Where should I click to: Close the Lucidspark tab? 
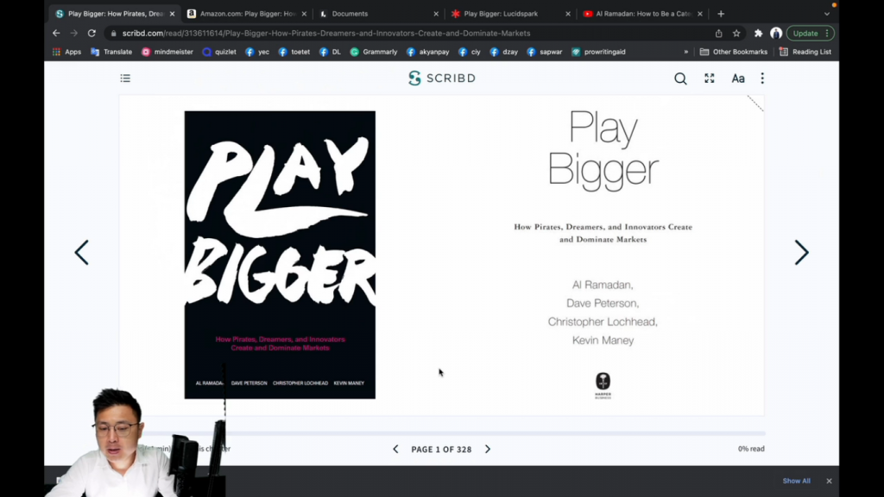click(568, 14)
